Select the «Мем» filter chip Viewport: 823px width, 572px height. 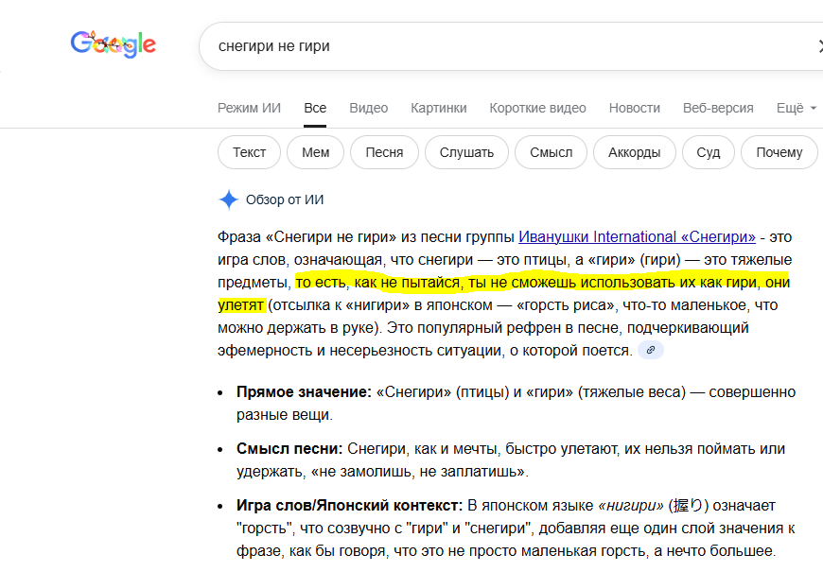click(315, 152)
